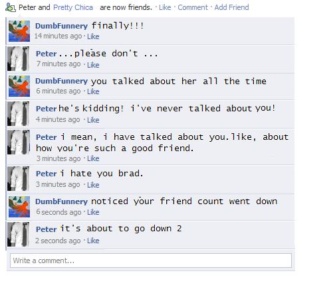Like the comment posted 4 minutes ago
The image size is (325, 285).
(x=93, y=120)
